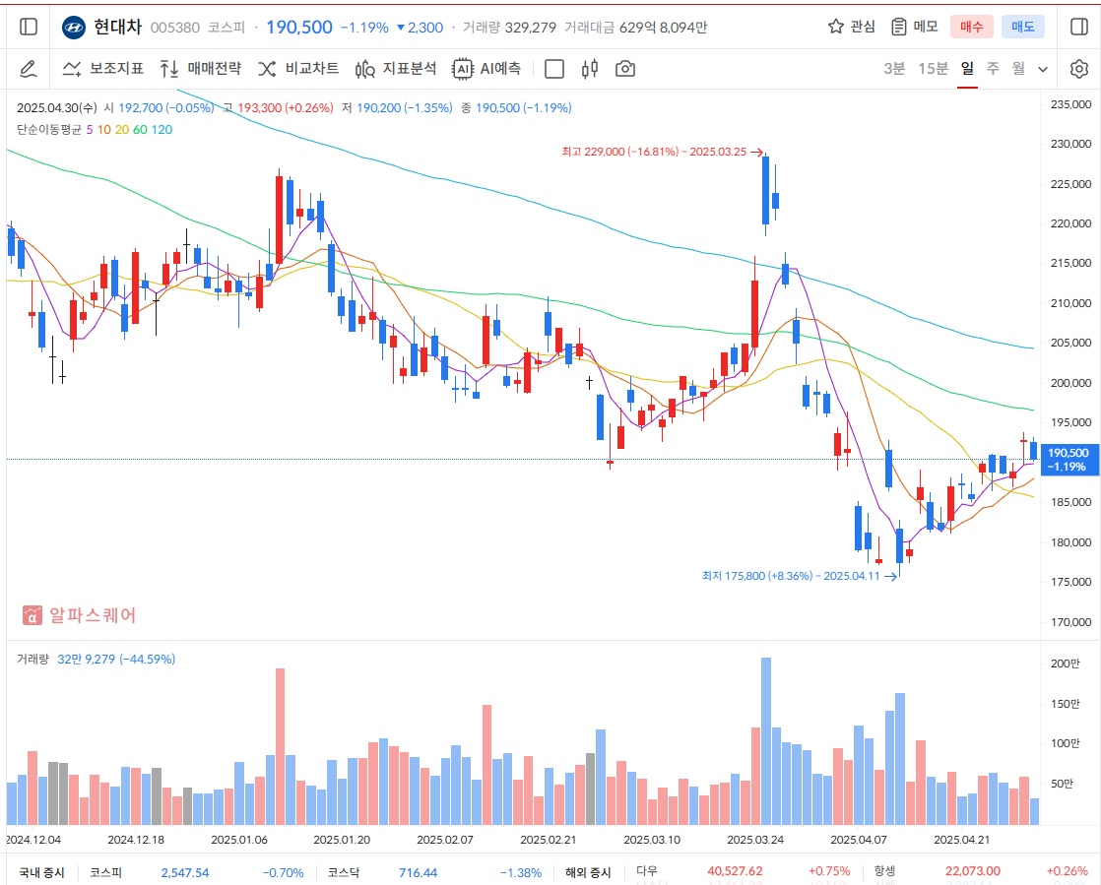The width and height of the screenshot is (1101, 885).
Task: Capture chart with the camera icon
Action: click(x=625, y=69)
